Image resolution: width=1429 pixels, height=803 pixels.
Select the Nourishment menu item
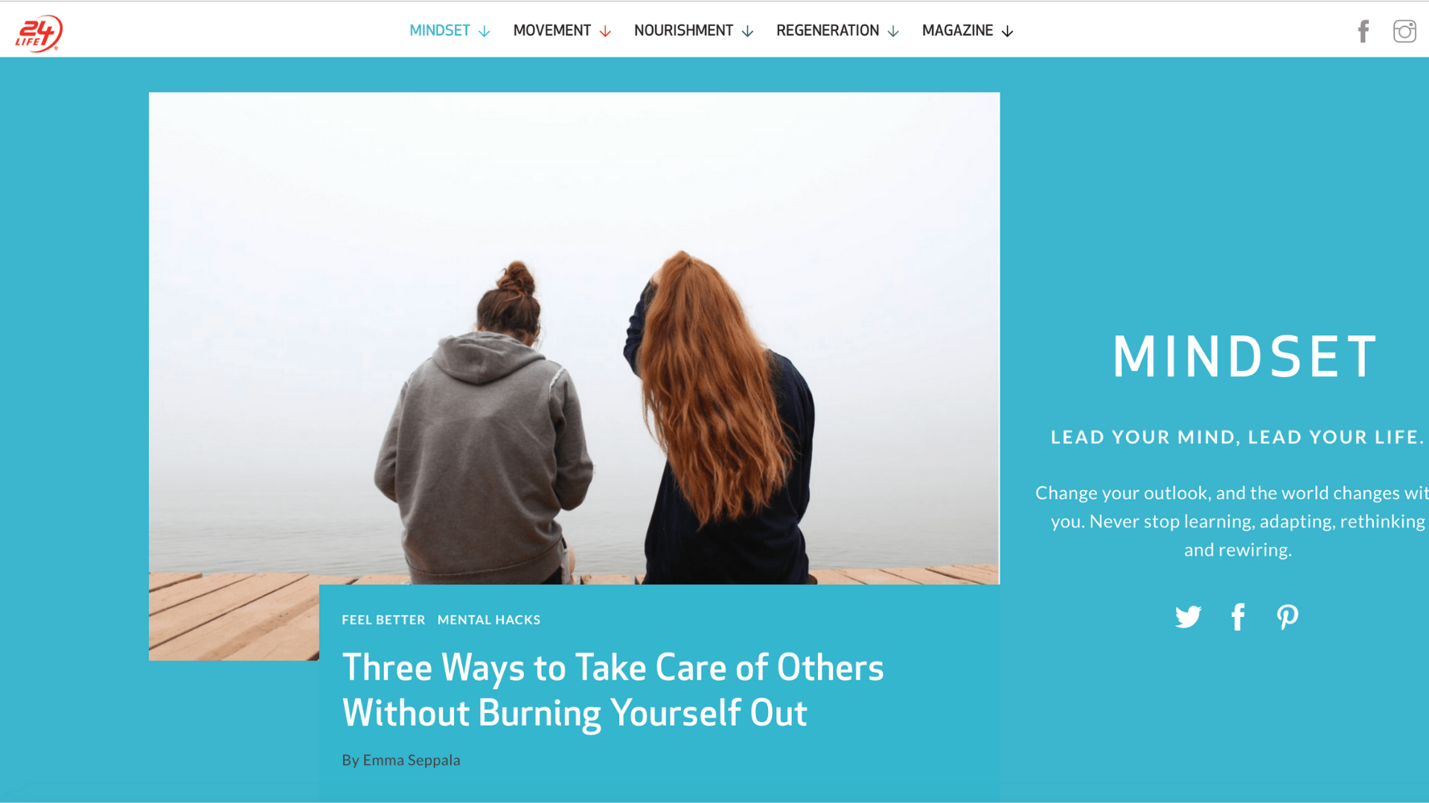[x=683, y=30]
